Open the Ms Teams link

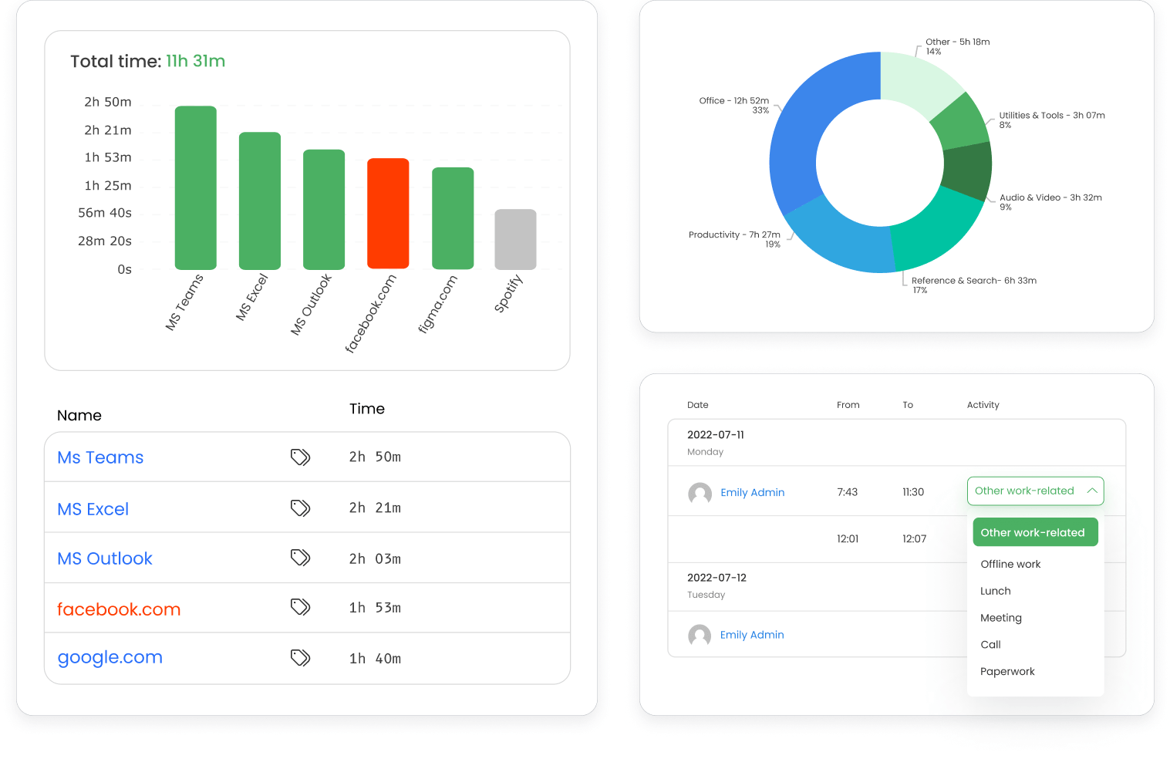click(100, 457)
